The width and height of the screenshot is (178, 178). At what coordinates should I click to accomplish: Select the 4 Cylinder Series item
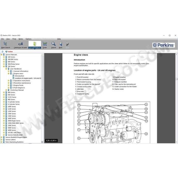14,102
